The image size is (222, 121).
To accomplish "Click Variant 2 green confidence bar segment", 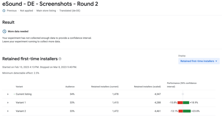I will (x=187, y=111).
